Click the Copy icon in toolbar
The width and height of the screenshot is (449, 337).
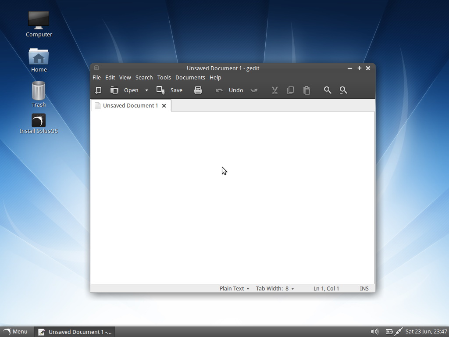[290, 90]
